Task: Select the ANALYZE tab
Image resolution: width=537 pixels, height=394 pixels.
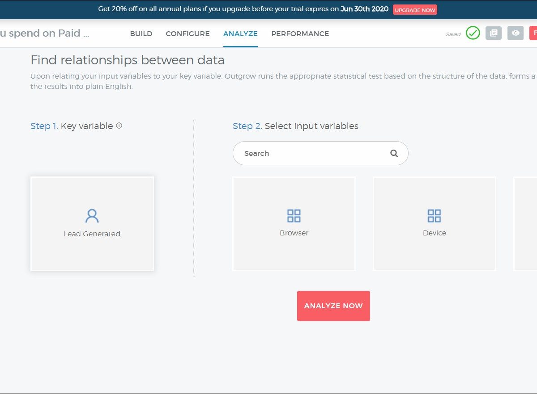Action: pos(240,34)
